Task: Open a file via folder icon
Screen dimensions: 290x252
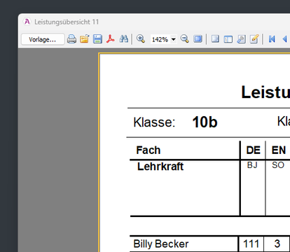Action: (85, 39)
